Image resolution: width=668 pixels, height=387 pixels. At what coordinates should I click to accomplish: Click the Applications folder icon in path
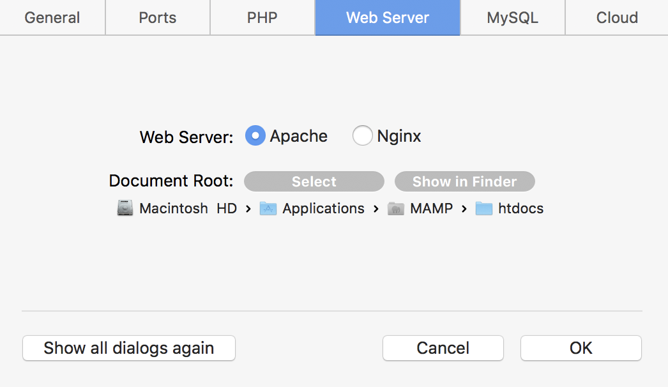click(268, 208)
